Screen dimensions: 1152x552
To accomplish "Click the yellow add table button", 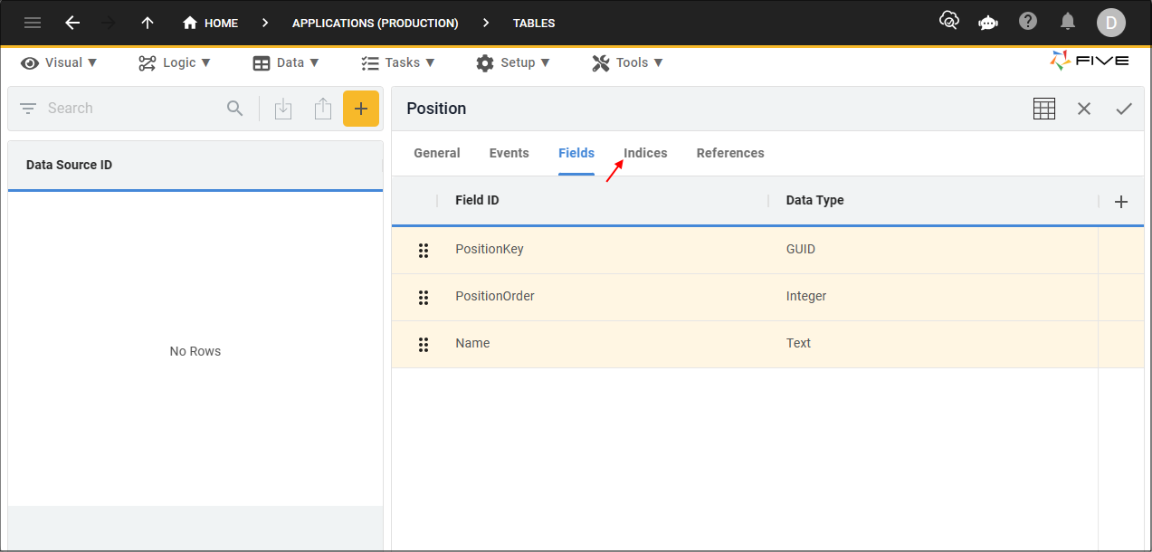I will coord(361,109).
